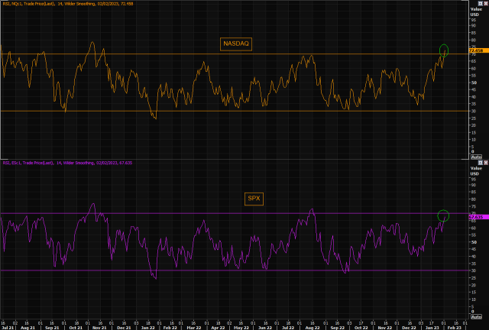The image size is (489, 330).
Task: Click the Jan 23 label on time axis
Action: 432,328
